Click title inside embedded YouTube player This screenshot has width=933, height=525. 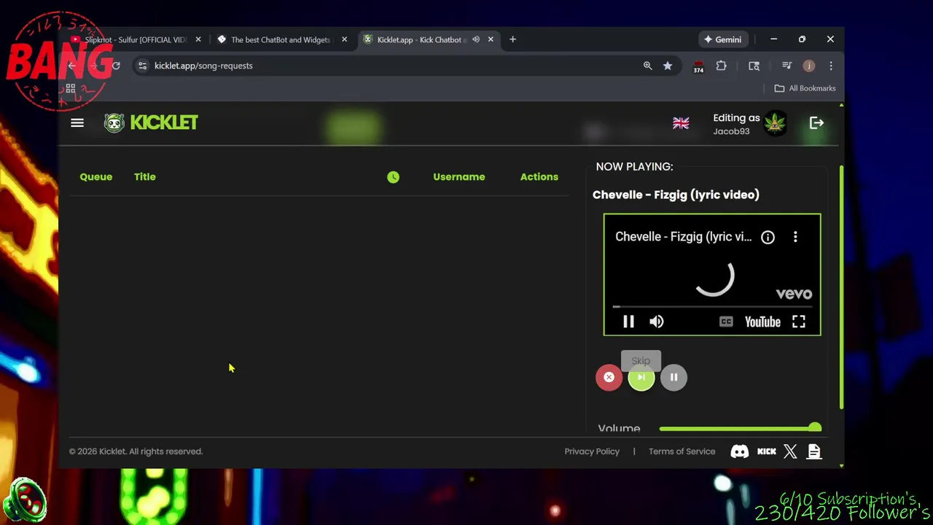tap(683, 236)
